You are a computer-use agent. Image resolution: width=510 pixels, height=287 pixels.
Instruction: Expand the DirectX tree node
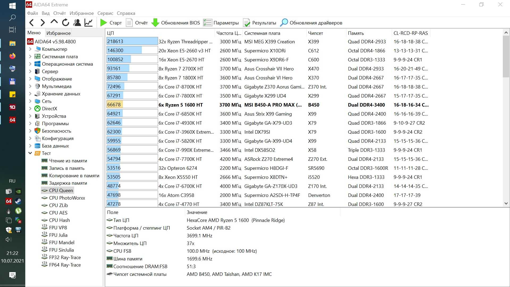[30, 109]
